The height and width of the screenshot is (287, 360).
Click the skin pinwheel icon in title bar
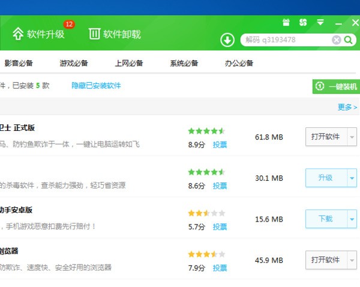303,22
